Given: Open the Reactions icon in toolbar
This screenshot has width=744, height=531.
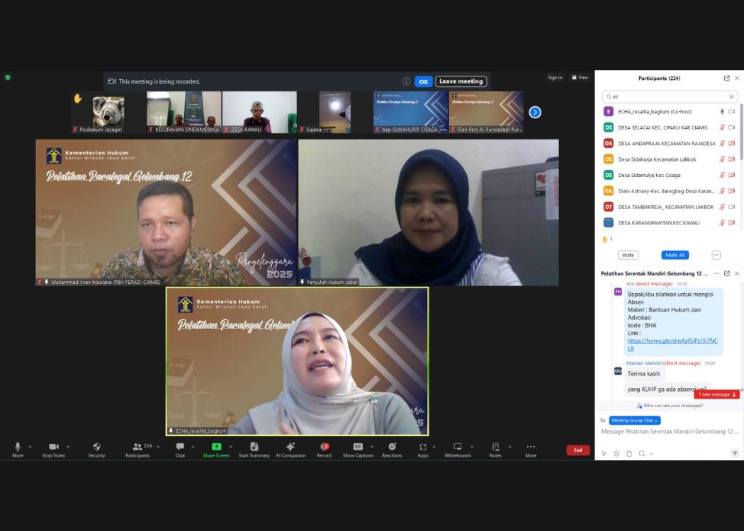Looking at the screenshot, I should (392, 447).
